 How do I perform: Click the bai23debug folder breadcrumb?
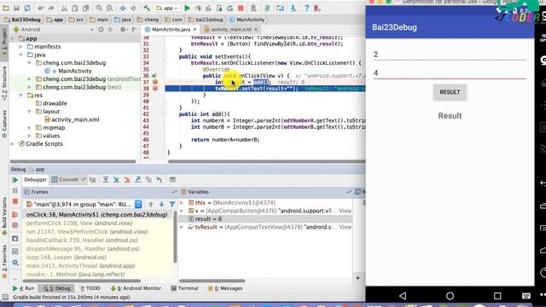click(206, 20)
